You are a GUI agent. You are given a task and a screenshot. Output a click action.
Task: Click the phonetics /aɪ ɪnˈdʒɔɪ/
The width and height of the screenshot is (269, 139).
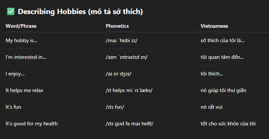[x=119, y=74]
